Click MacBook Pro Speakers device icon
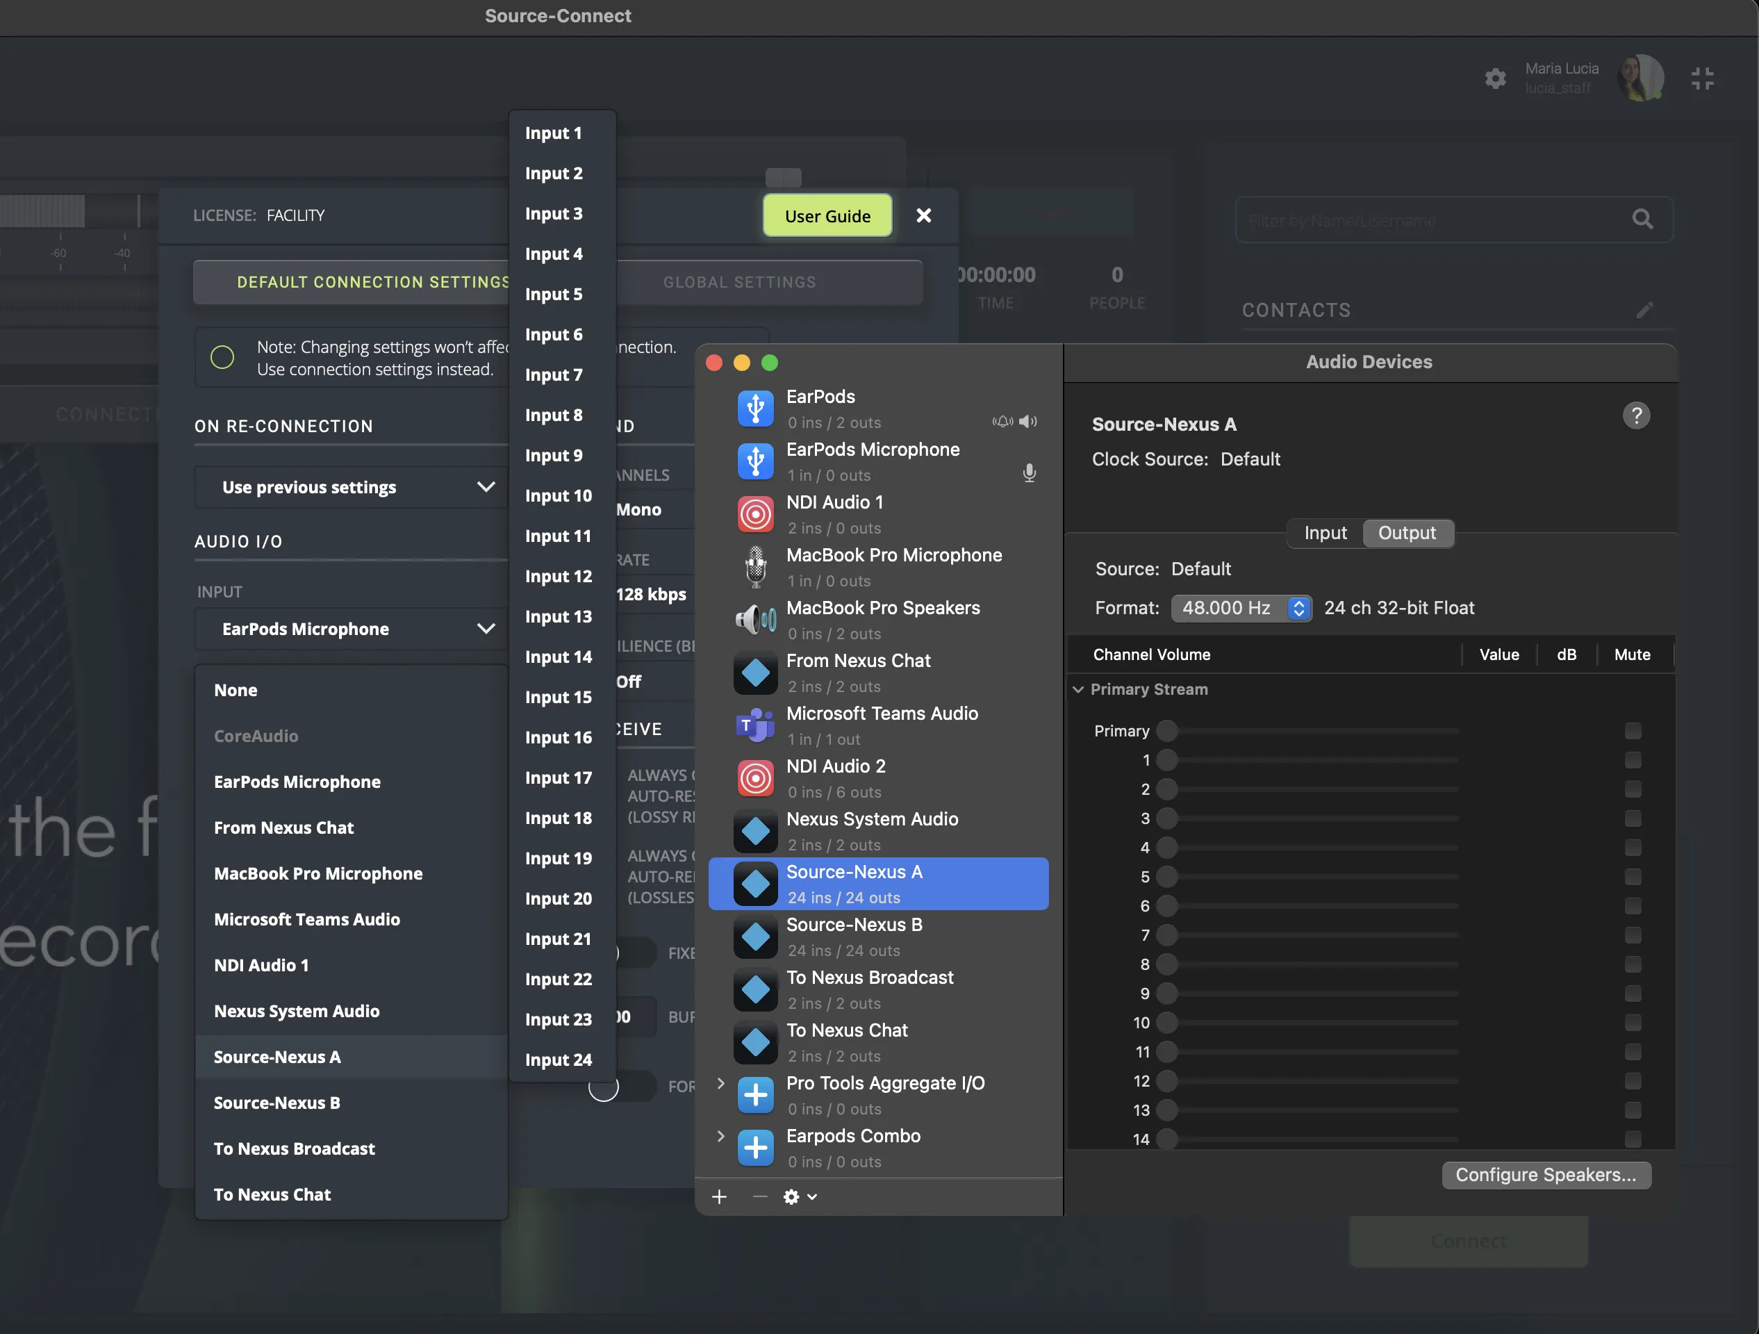Viewport: 1759px width, 1334px height. (x=755, y=620)
